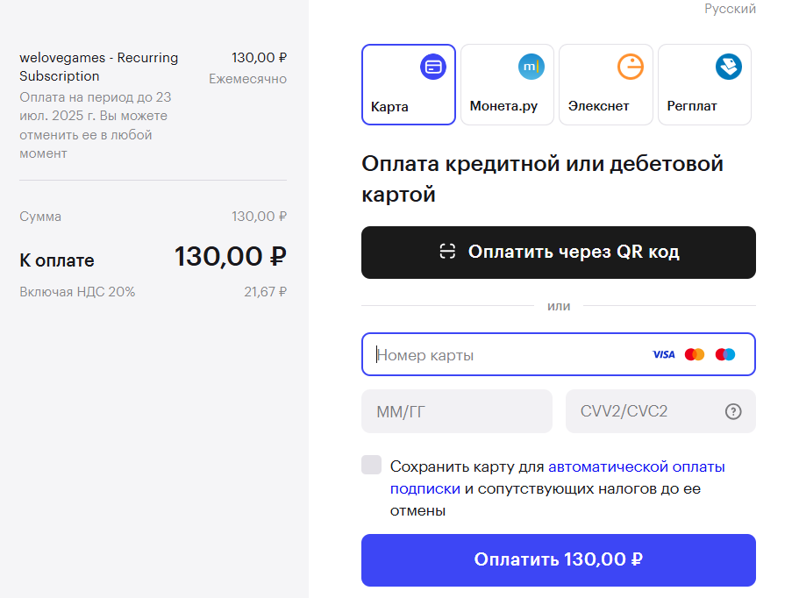Focus the Номер карты input field

click(559, 354)
